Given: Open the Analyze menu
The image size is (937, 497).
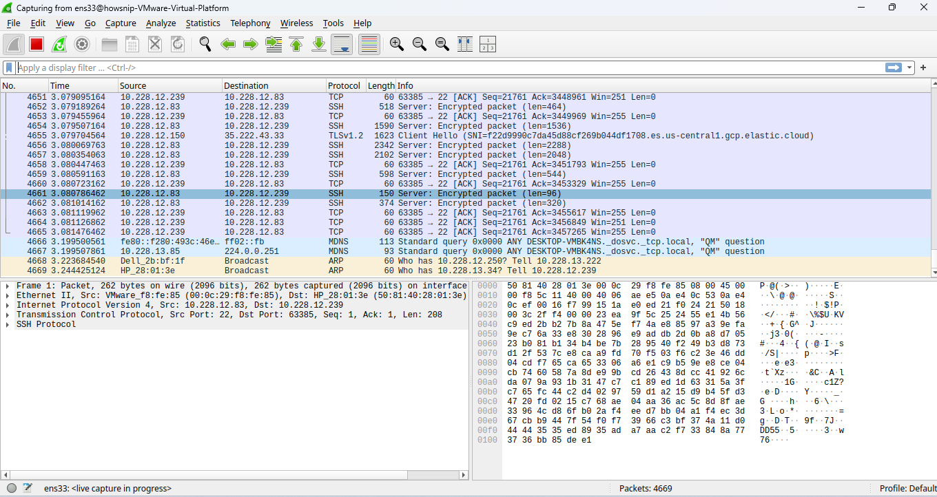Looking at the screenshot, I should (x=161, y=23).
